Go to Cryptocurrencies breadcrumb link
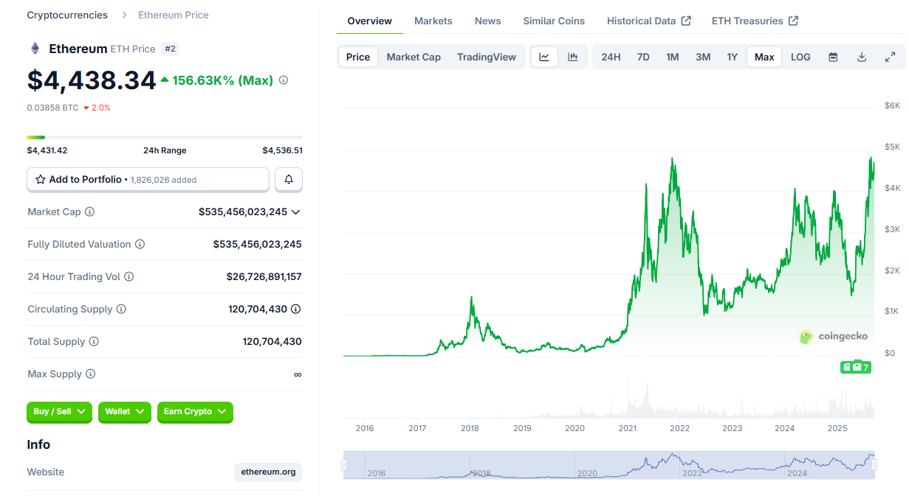The height and width of the screenshot is (496, 909). click(67, 15)
